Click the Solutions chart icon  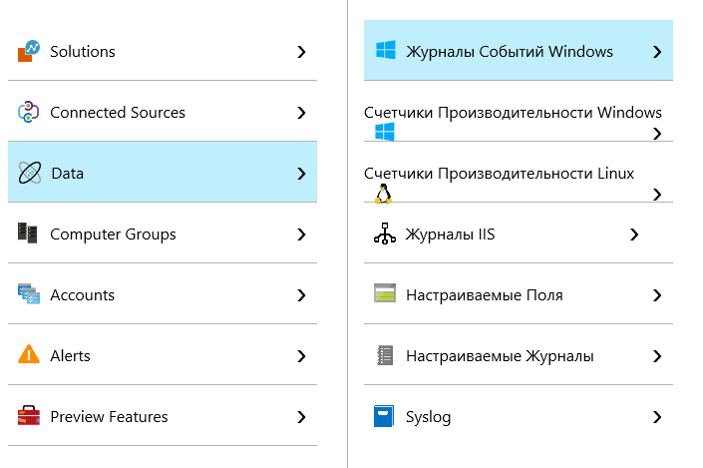29,51
